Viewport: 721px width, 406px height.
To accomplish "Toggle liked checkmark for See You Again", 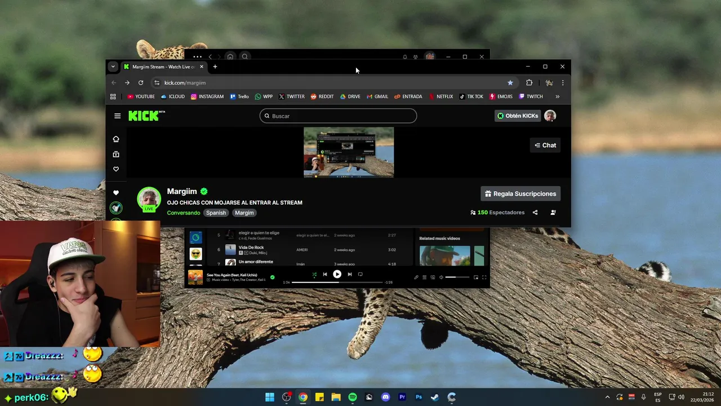I will click(x=273, y=277).
